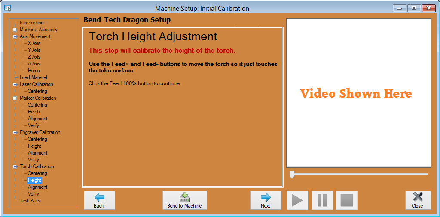
Task: Open the Z Axis step
Action: coord(34,57)
